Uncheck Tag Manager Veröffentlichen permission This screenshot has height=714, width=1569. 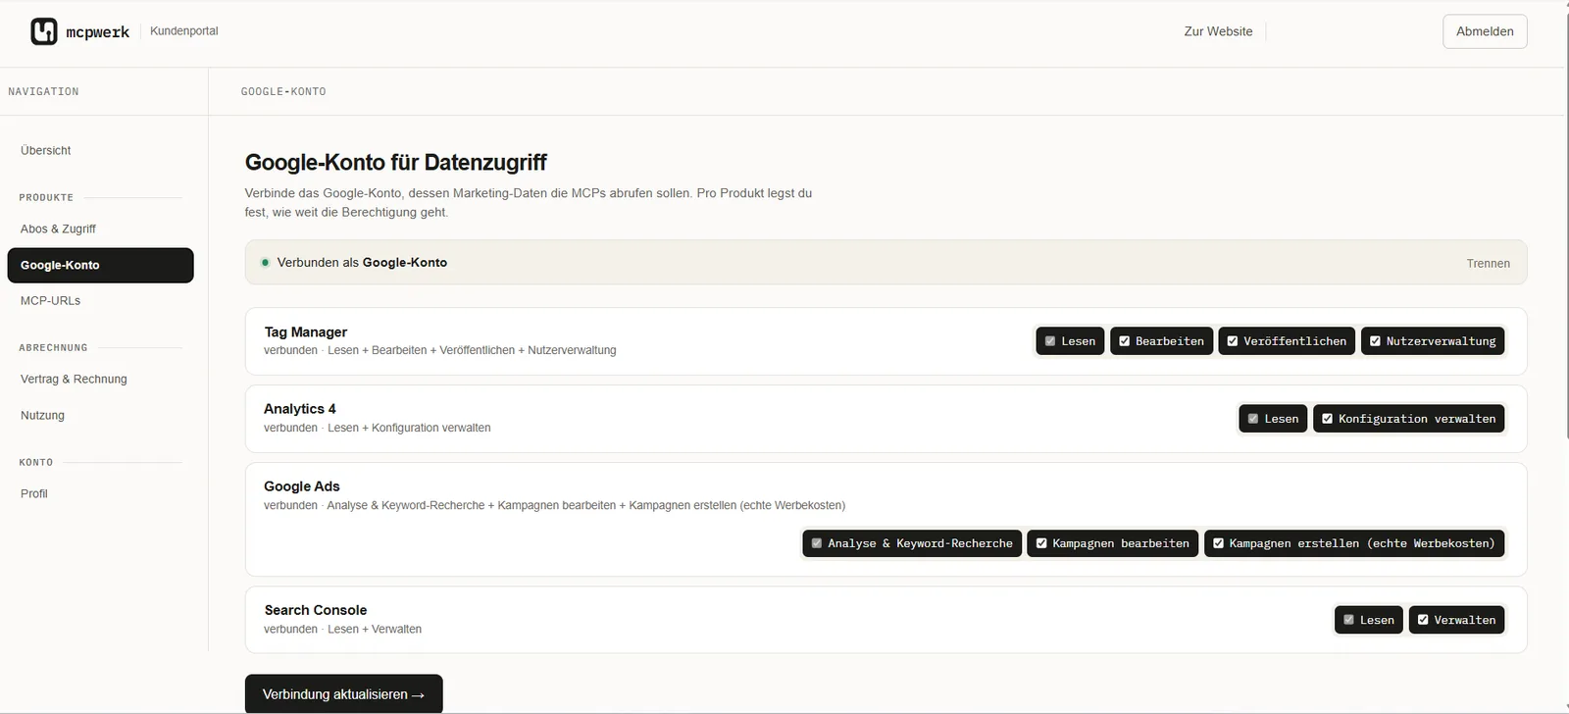pyautogui.click(x=1233, y=341)
